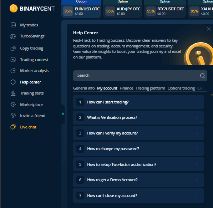Screen dimensions: 213x208
Task: Open the Invite a friend icon
Action: [x=13, y=116]
